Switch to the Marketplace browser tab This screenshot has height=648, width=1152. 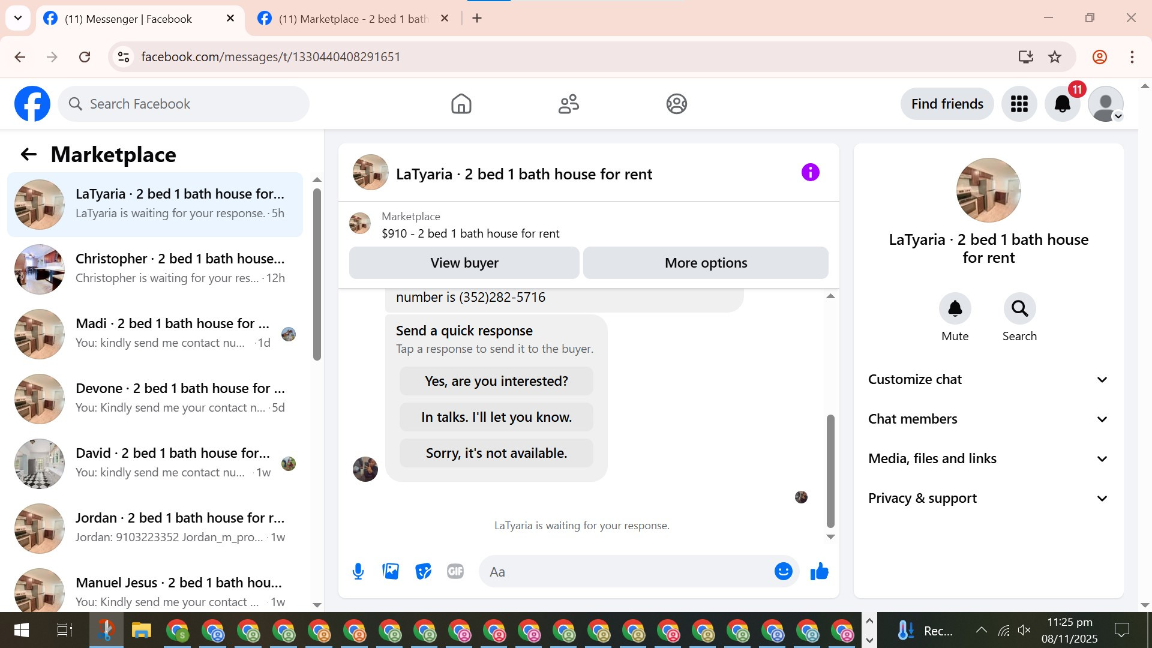click(353, 19)
